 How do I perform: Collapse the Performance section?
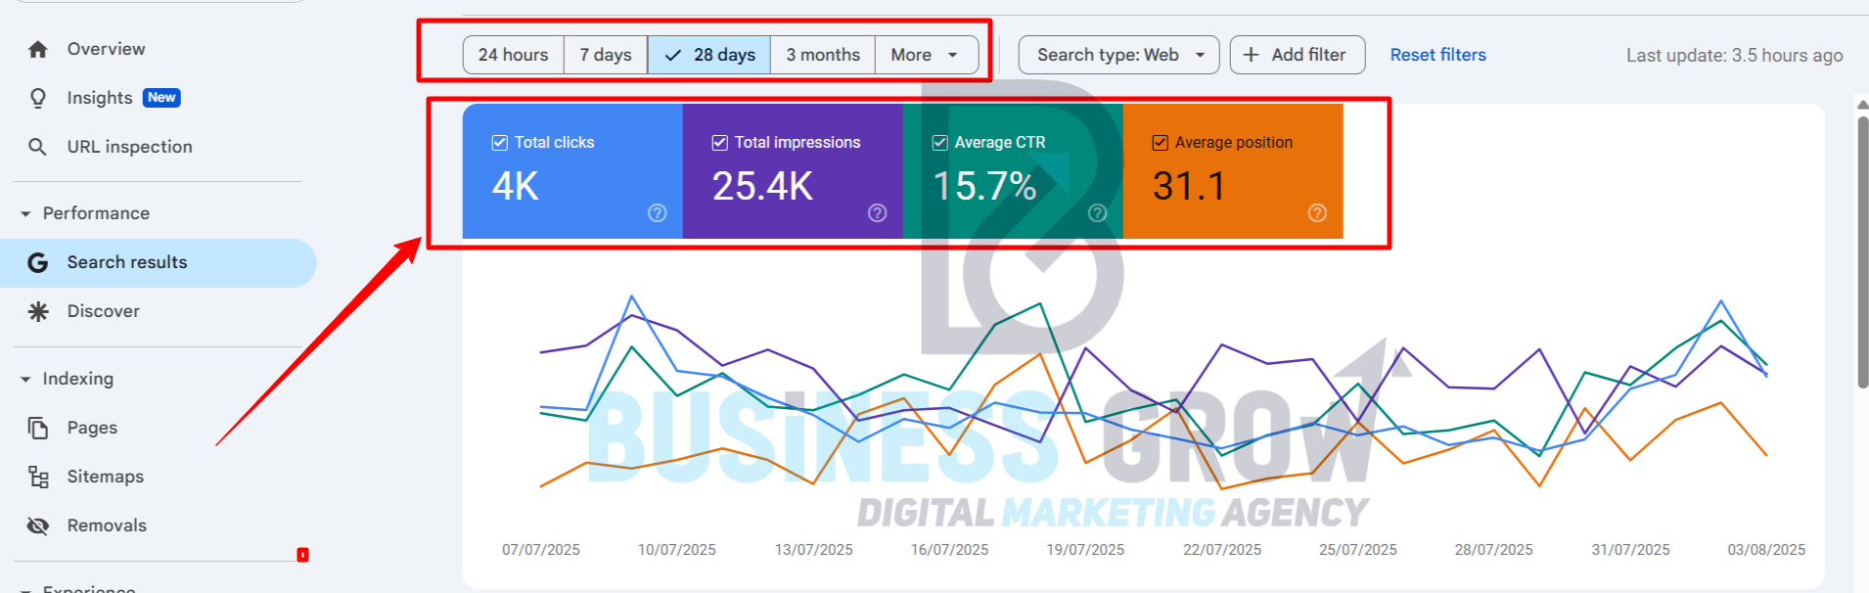click(x=25, y=213)
